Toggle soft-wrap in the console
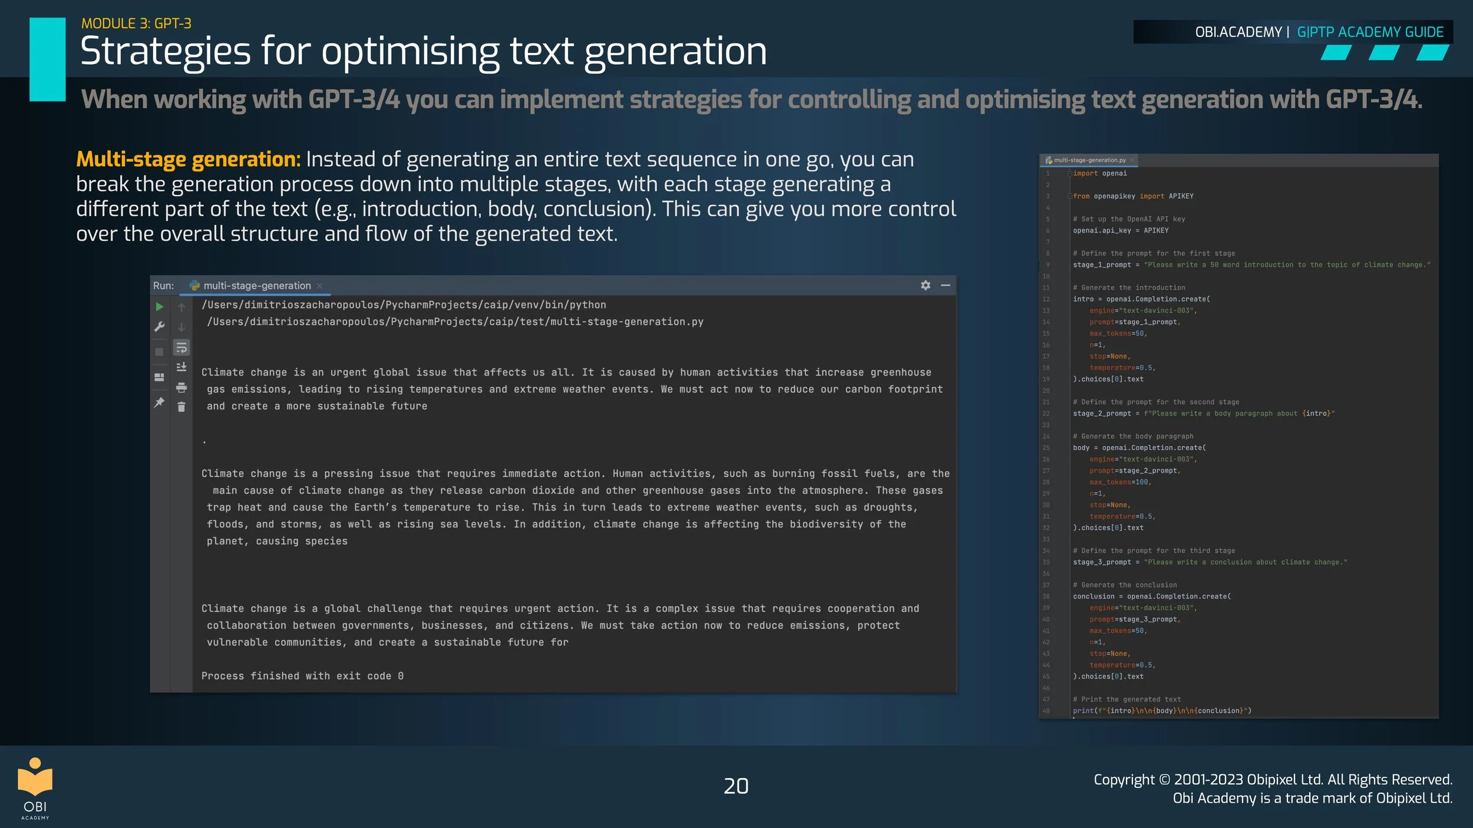The image size is (1473, 828). pyautogui.click(x=182, y=349)
